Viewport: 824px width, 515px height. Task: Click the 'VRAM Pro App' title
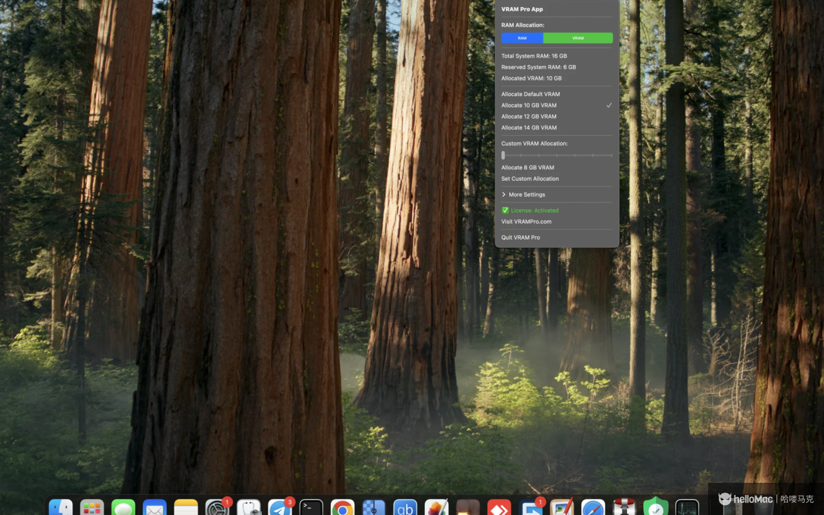(x=522, y=10)
